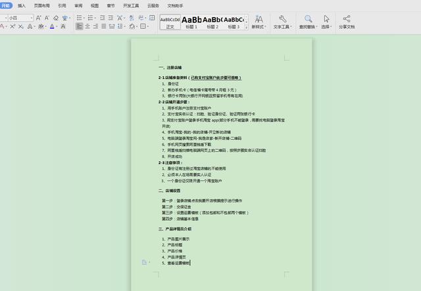421x291 pixels.
Task: Click the small page icon beside the last line
Action: point(145,262)
